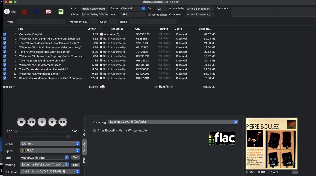Eject the disc with the red eject icon
316x176 pixels.
coord(24,12)
